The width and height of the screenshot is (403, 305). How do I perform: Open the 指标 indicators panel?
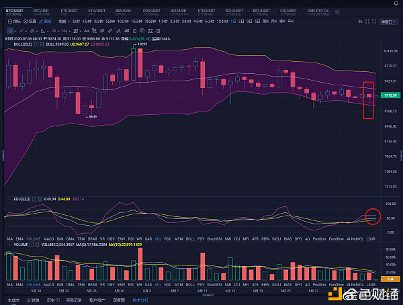point(14,21)
